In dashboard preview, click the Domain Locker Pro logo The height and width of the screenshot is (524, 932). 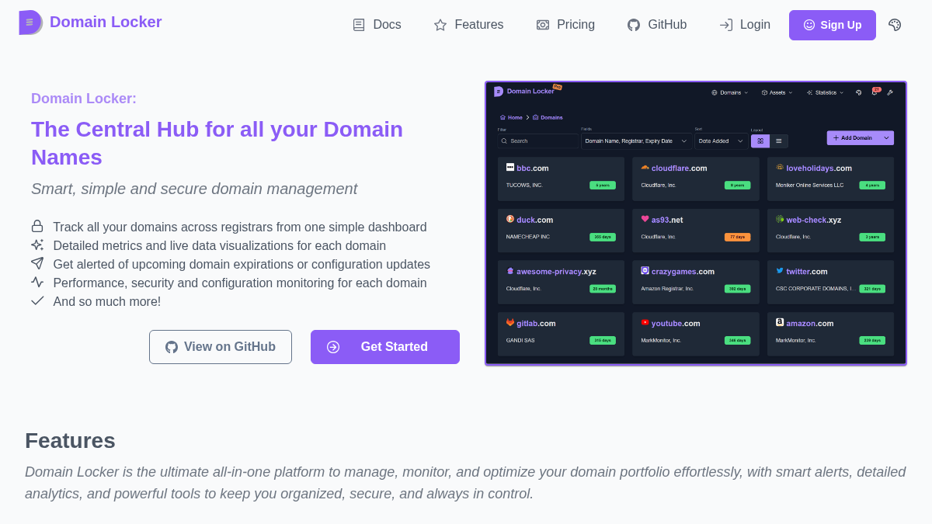click(527, 91)
